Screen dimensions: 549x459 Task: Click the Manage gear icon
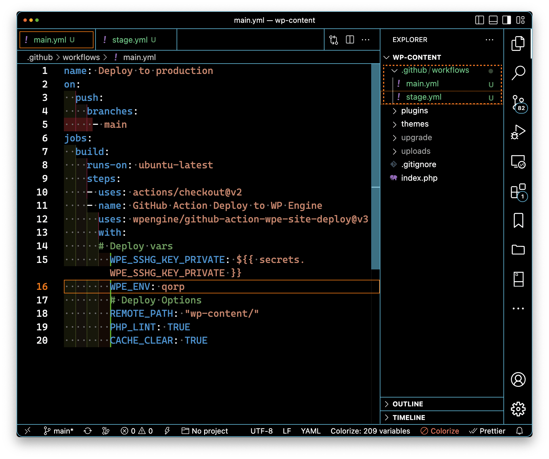518,409
